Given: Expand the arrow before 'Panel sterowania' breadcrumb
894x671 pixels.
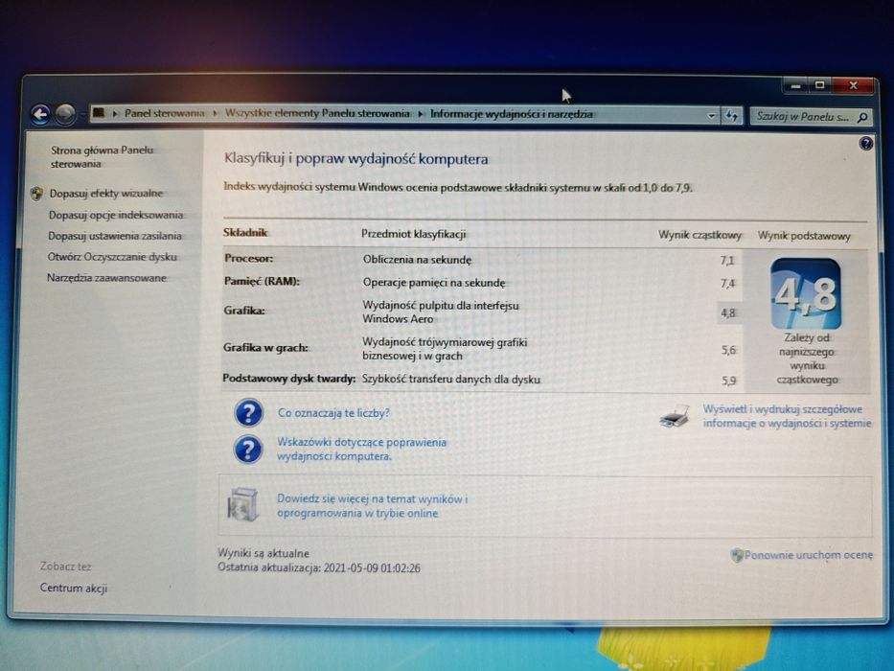Looking at the screenshot, I should coord(115,113).
